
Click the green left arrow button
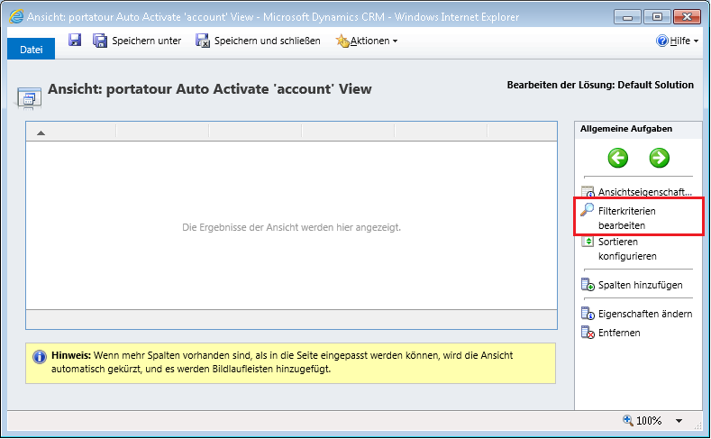click(x=617, y=158)
